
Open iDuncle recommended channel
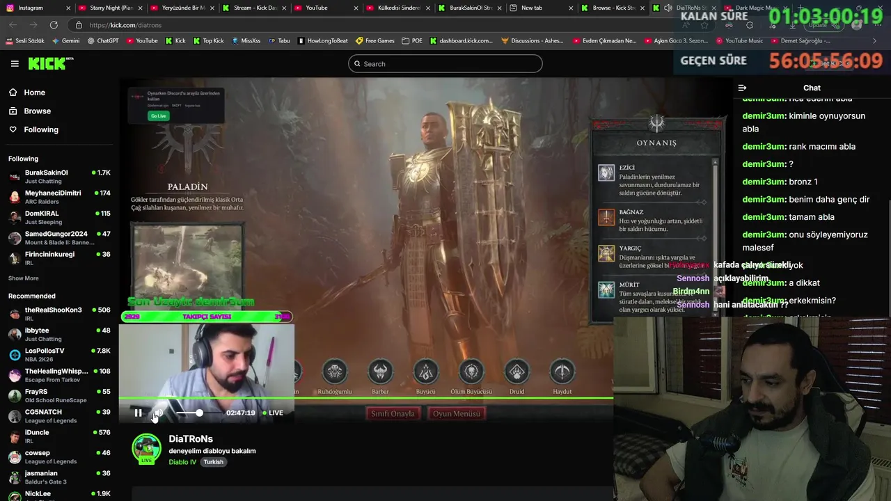[x=59, y=436]
